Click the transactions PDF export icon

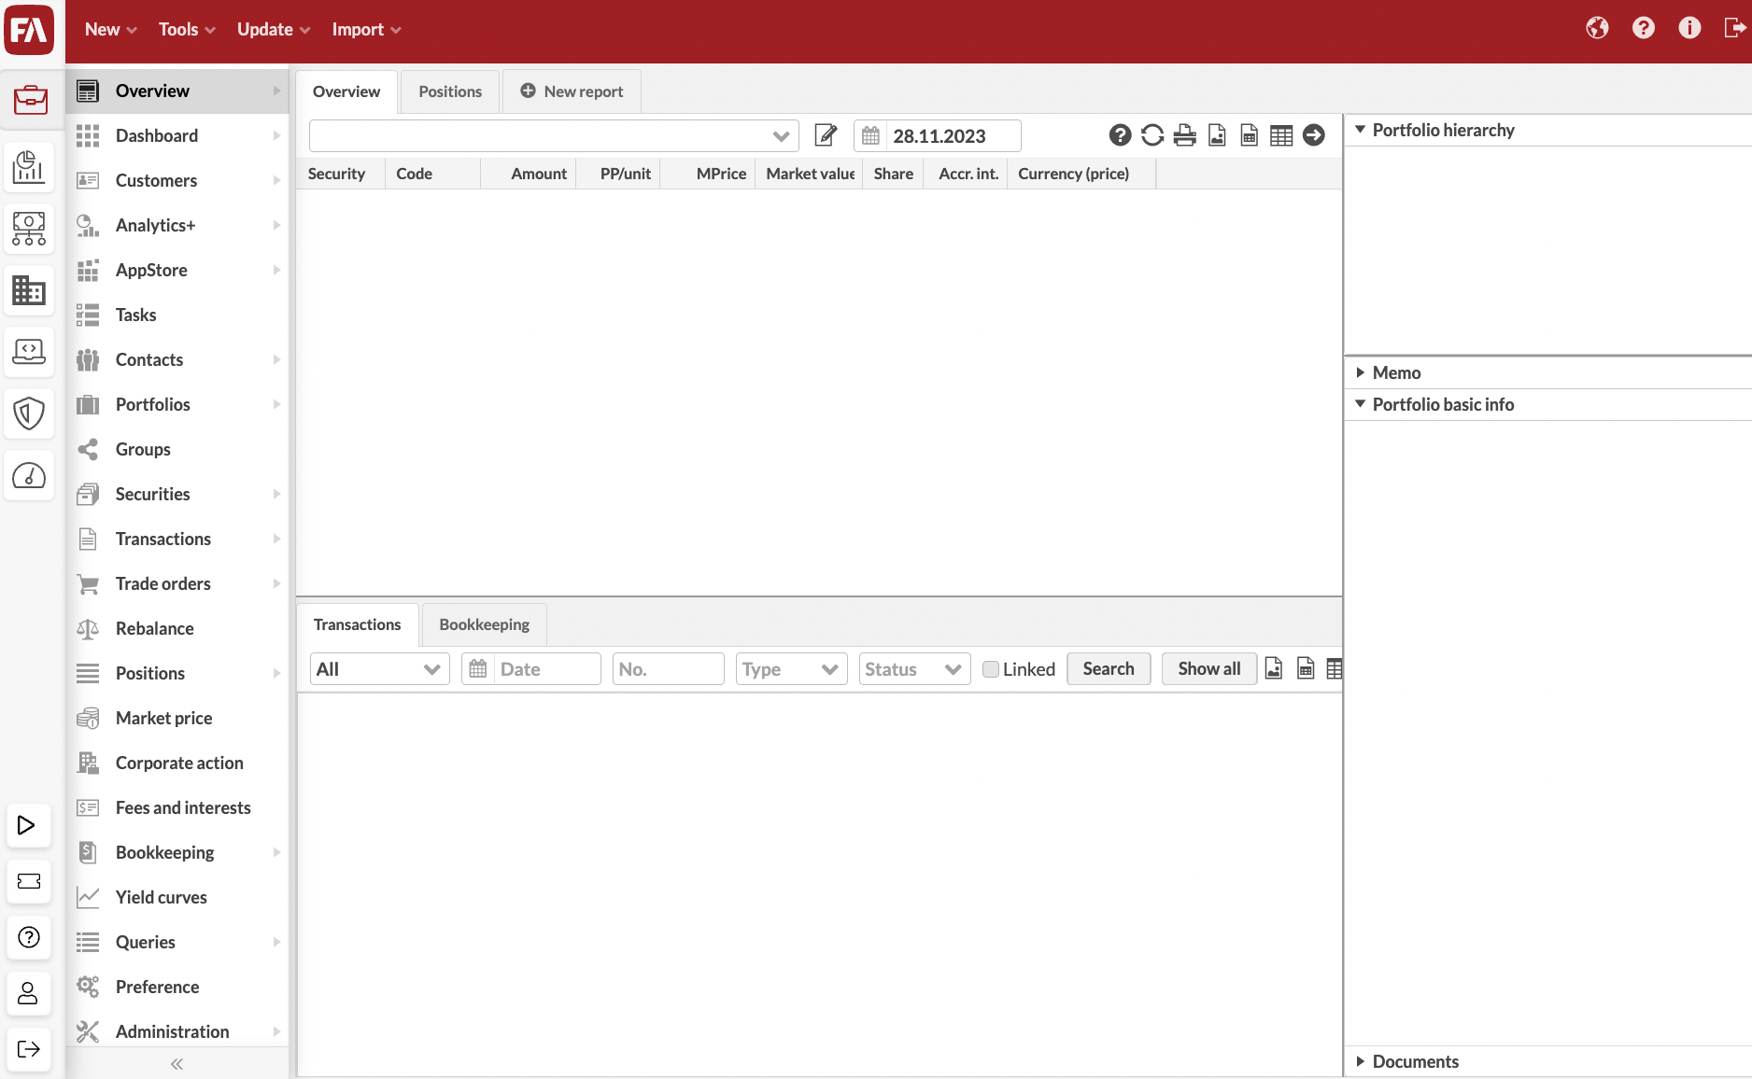[1273, 668]
